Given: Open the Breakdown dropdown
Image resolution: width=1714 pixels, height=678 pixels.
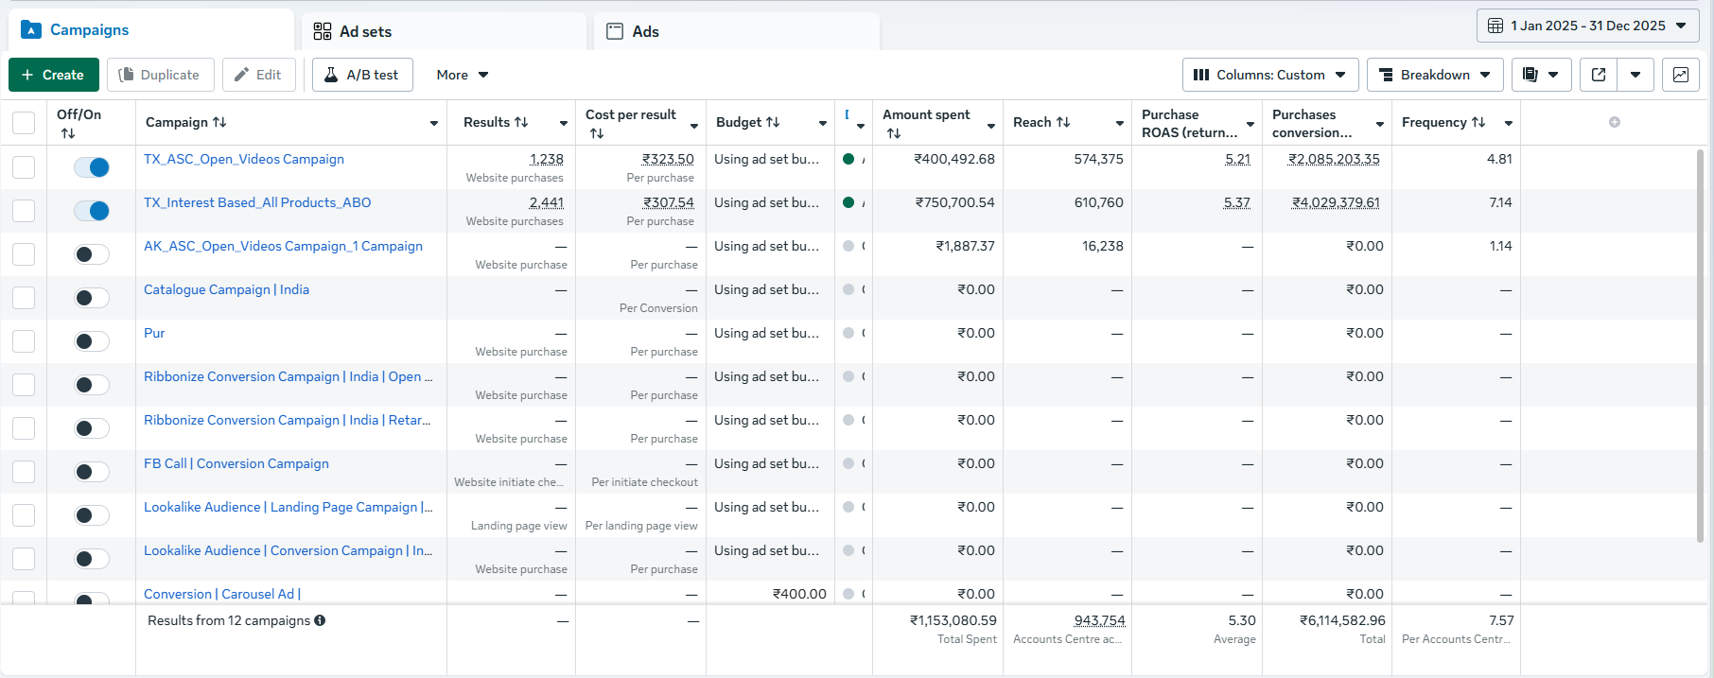Looking at the screenshot, I should (x=1434, y=75).
